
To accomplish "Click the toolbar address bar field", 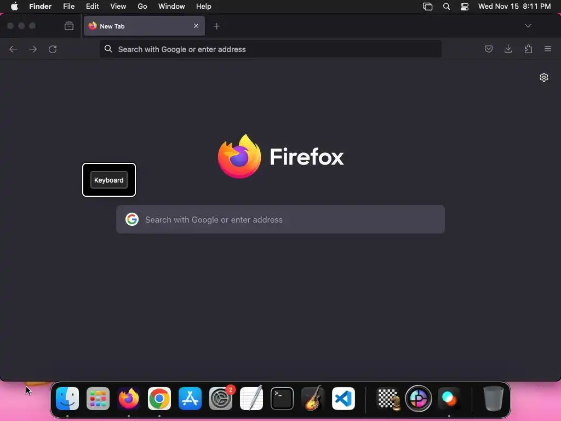I will click(271, 49).
